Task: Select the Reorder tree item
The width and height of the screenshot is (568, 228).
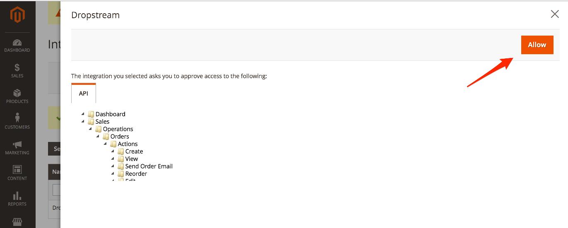Action: pos(136,173)
